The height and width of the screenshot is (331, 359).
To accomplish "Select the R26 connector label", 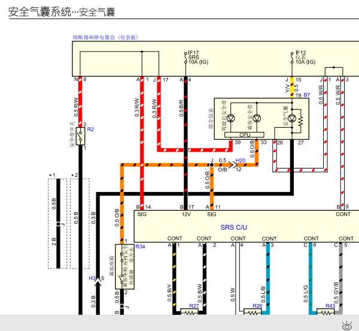I will pos(256,306).
